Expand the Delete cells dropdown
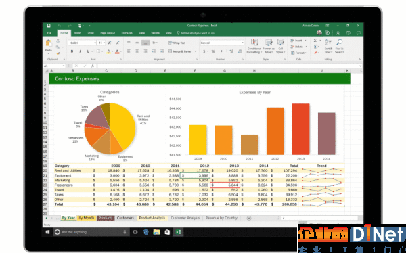 [x=306, y=47]
